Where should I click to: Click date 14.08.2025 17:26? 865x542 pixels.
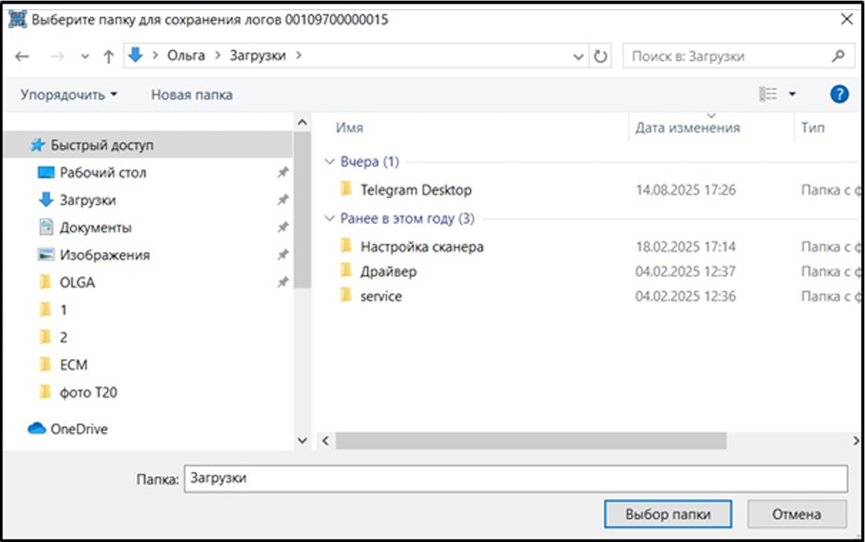(686, 190)
